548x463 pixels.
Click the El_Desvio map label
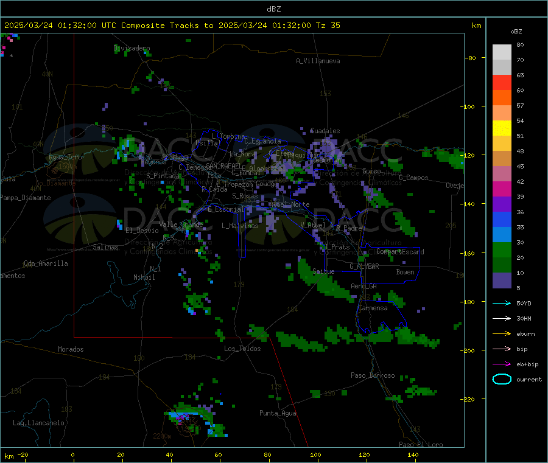pyautogui.click(x=142, y=231)
